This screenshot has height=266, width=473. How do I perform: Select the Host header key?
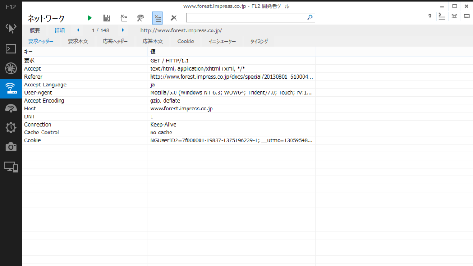tap(30, 109)
